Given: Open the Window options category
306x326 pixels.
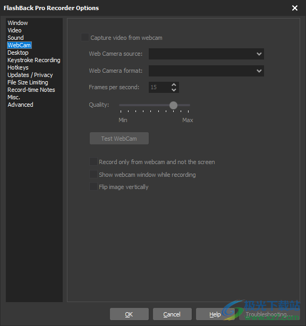Looking at the screenshot, I should [x=18, y=23].
